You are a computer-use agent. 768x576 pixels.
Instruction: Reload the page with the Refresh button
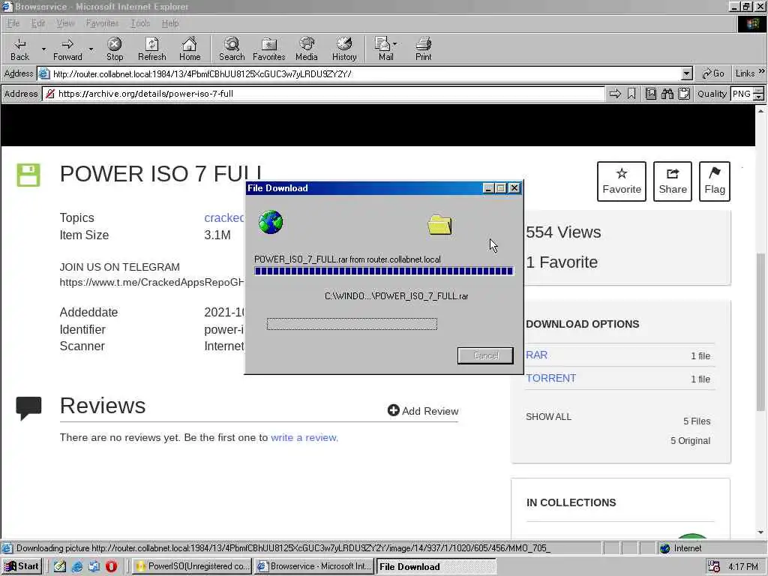151,49
